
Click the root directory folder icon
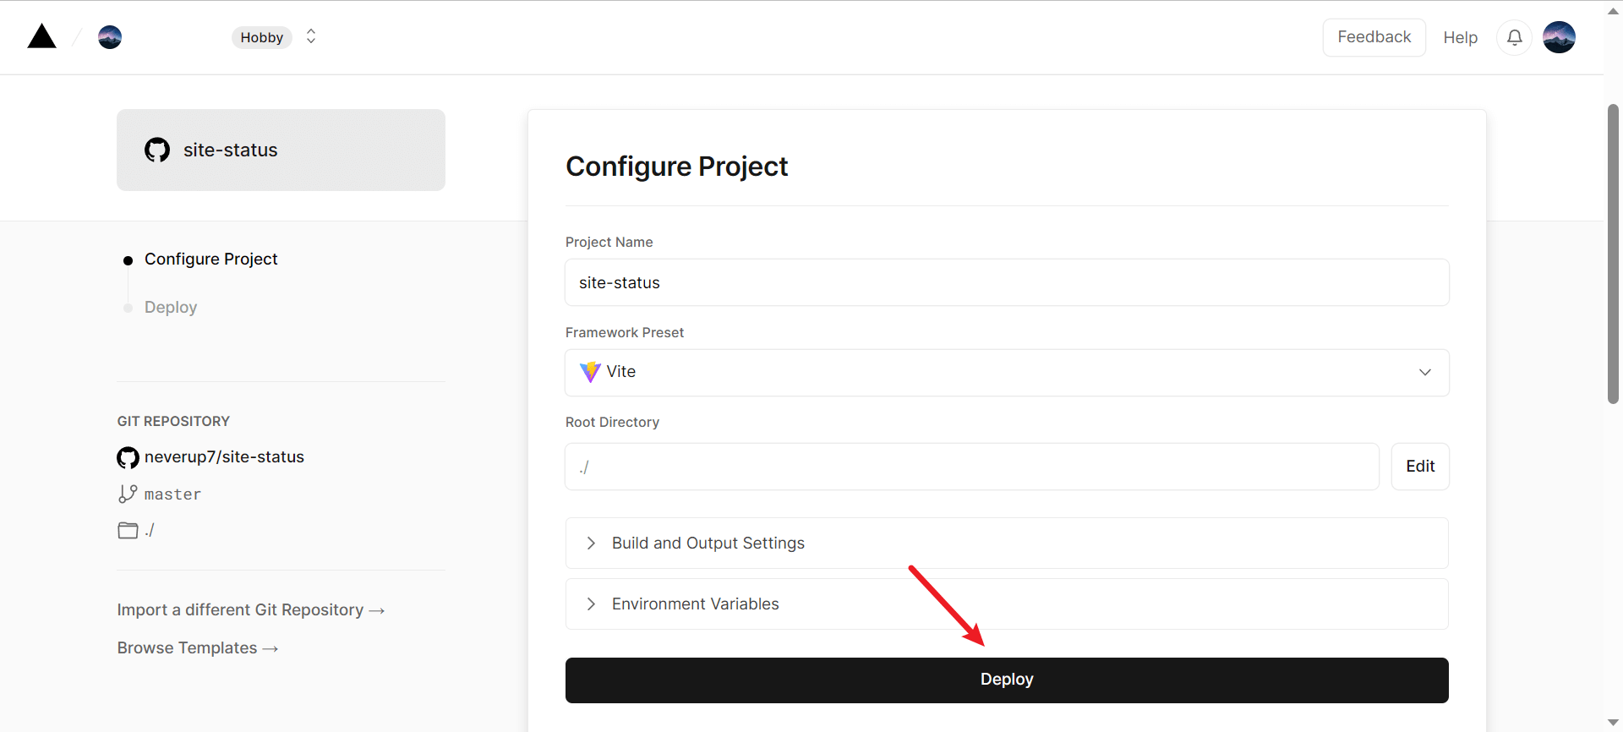[128, 530]
